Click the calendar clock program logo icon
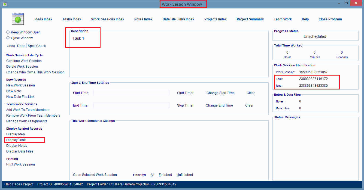Viewport: 364px width, 190px height. (x=18, y=19)
